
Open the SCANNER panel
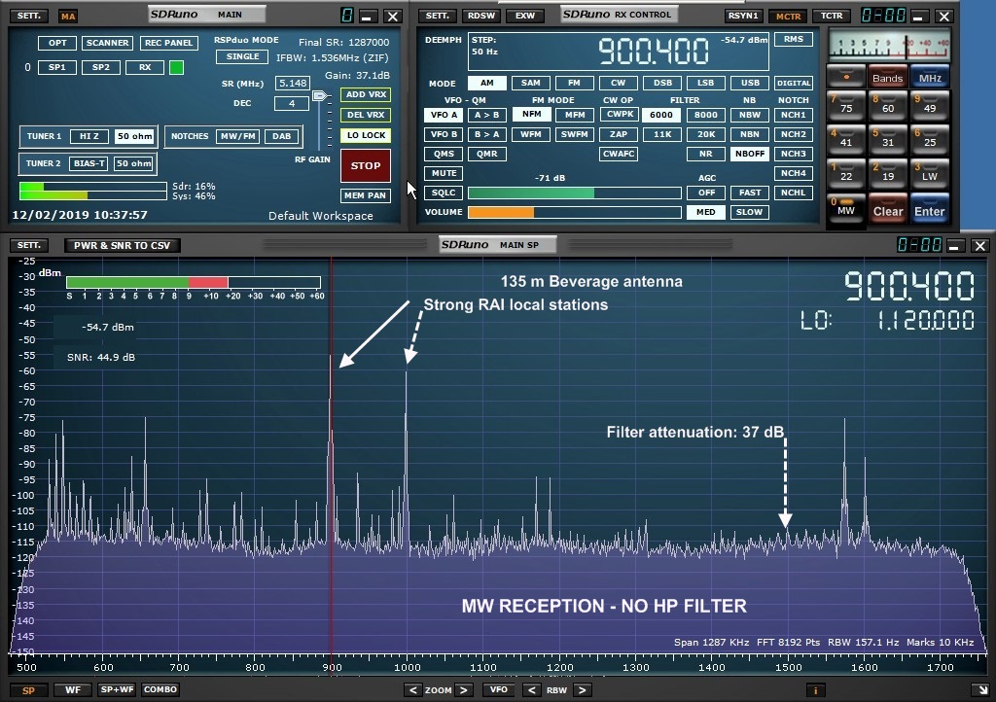pyautogui.click(x=107, y=43)
